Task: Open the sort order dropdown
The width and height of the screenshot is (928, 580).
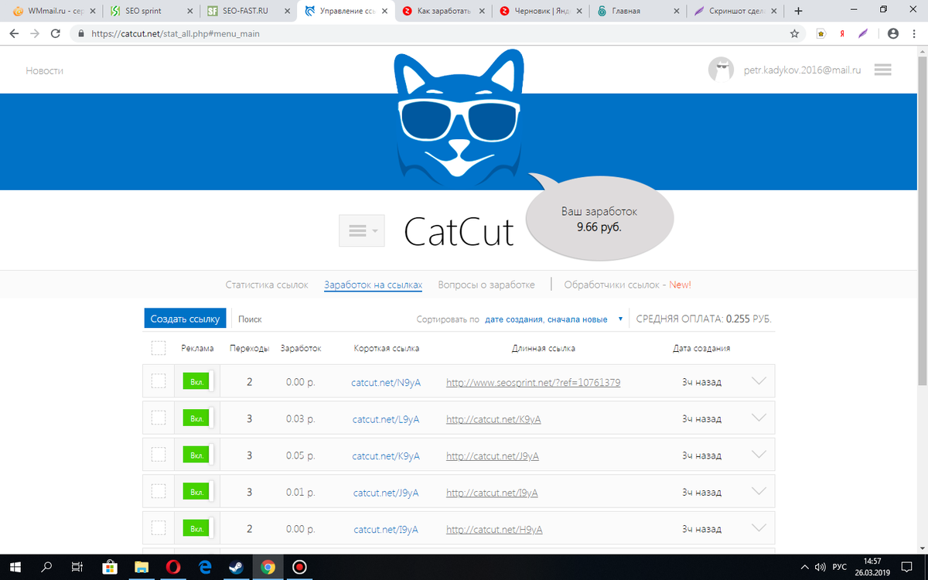Action: click(x=554, y=319)
